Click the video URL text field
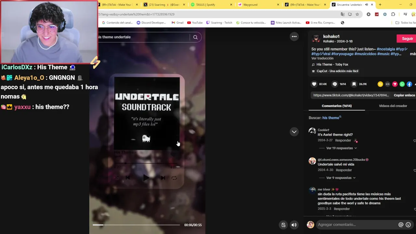 [351, 95]
